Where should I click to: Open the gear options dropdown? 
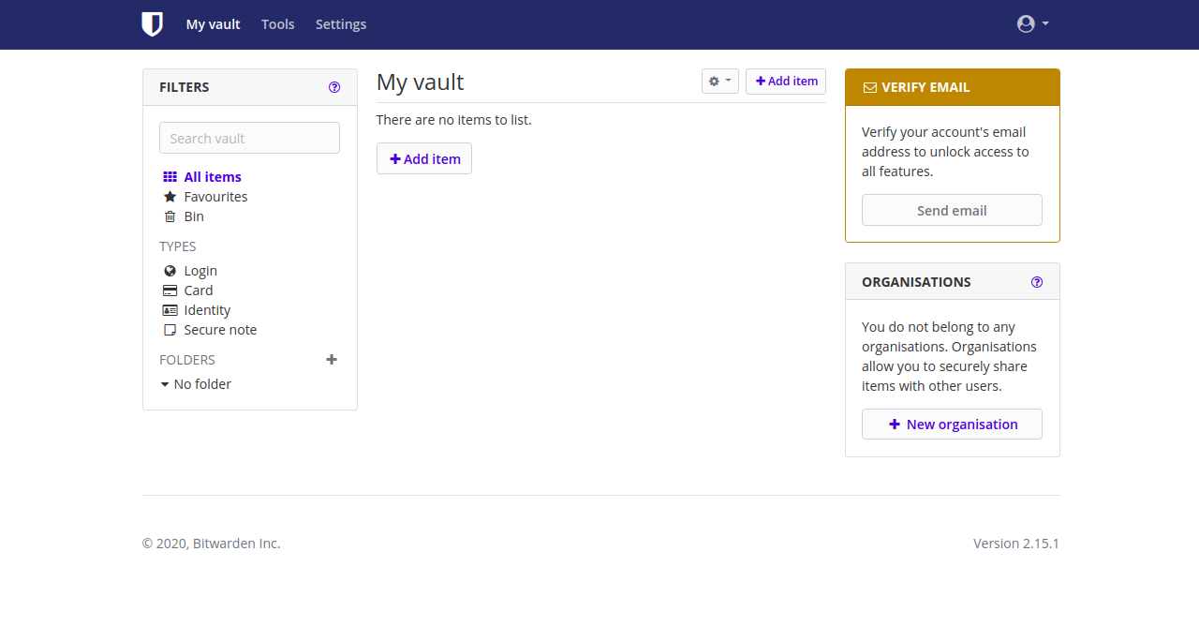[719, 82]
